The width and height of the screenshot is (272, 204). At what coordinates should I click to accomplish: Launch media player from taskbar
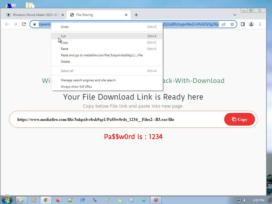pos(33,200)
